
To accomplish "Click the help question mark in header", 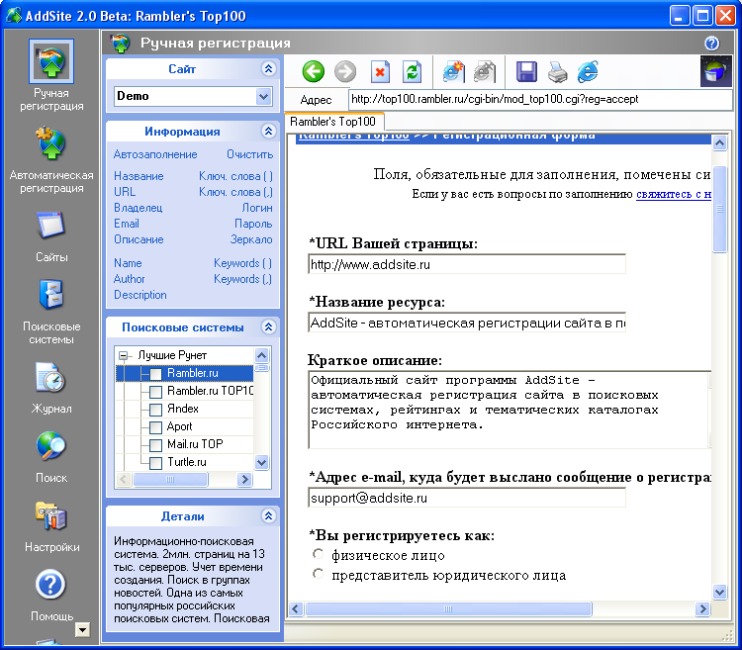I will point(711,44).
